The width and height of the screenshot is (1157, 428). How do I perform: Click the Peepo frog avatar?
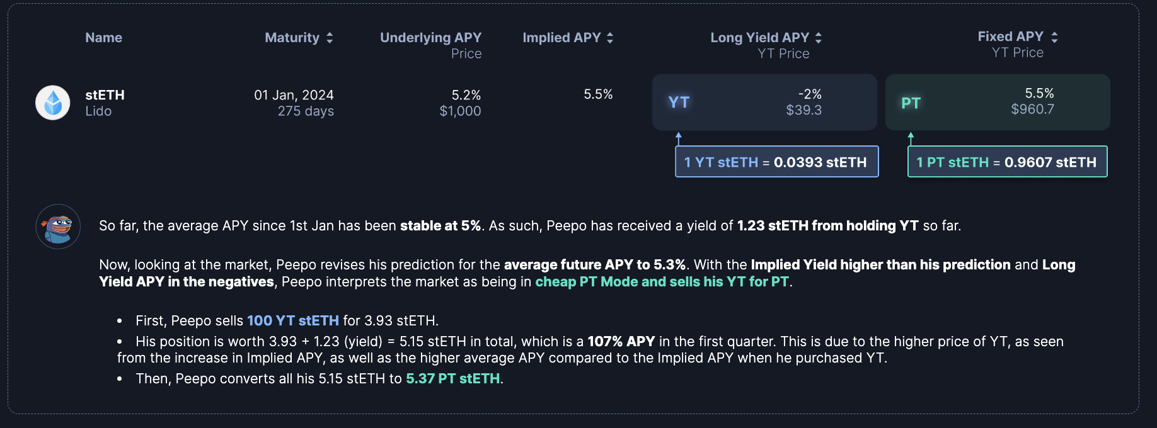click(x=58, y=227)
